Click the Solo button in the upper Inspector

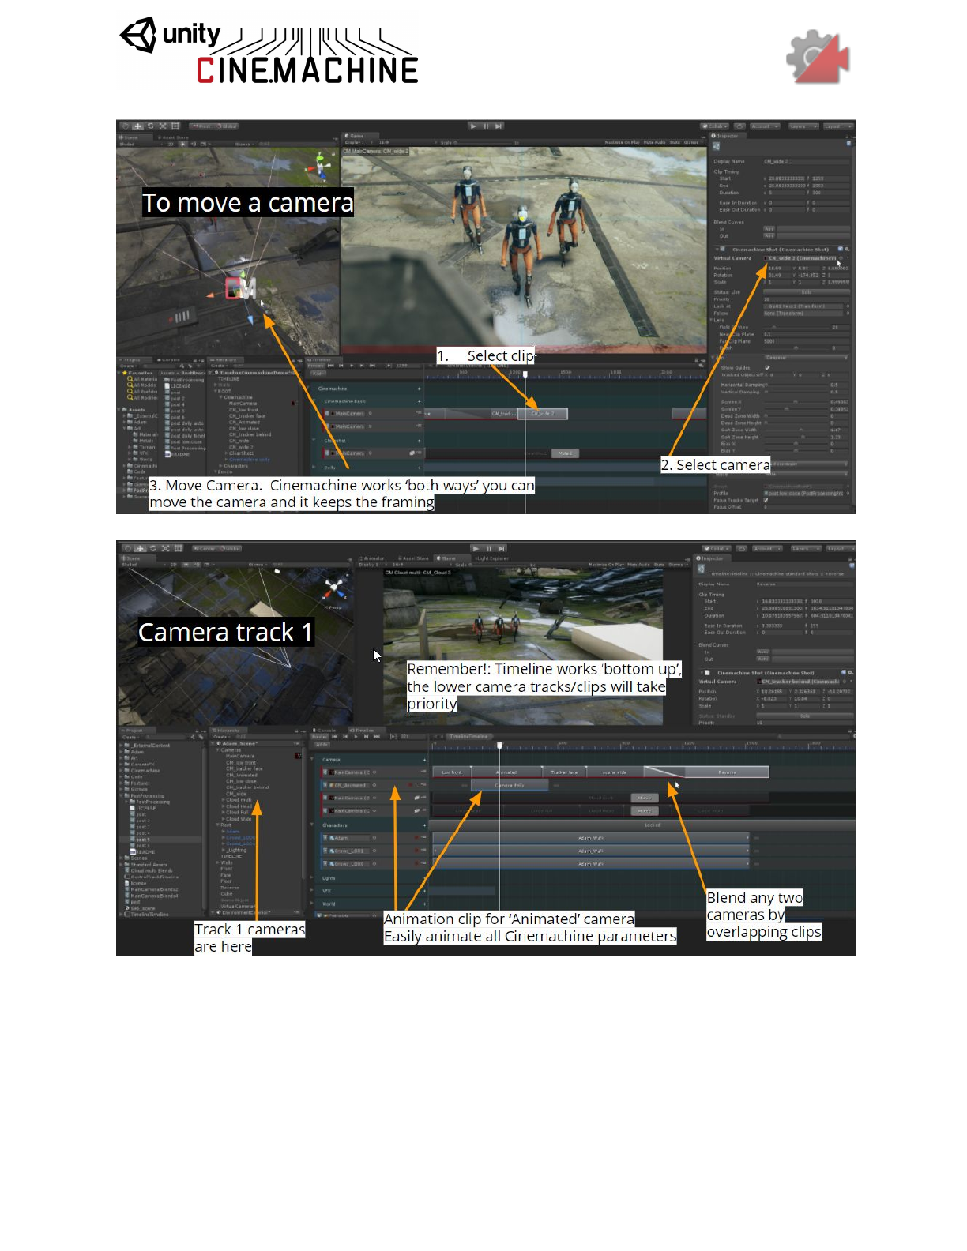coord(806,292)
